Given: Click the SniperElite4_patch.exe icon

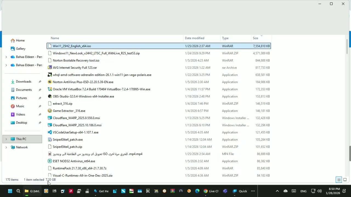Looking at the screenshot, I should pyautogui.click(x=50, y=140).
